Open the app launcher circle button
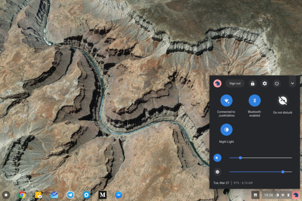The width and height of the screenshot is (302, 201). click(x=6, y=195)
